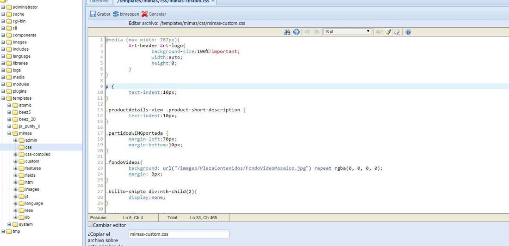
Task: Switch to the Directorio tab
Action: 99,1
